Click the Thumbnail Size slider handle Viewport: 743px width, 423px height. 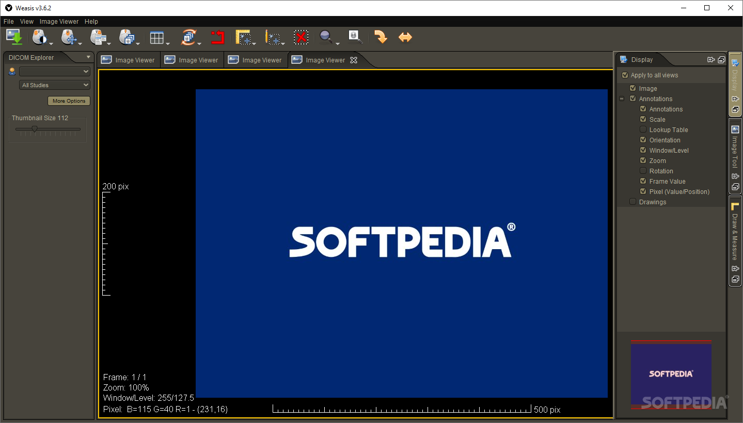[35, 129]
